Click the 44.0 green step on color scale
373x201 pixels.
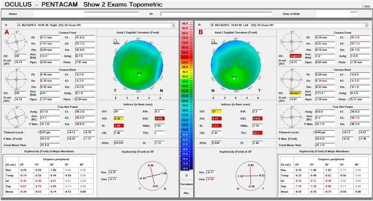click(185, 81)
